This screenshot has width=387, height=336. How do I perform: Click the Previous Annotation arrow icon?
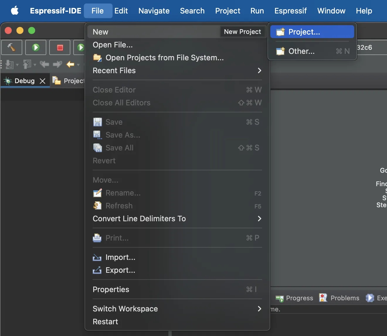(27, 64)
